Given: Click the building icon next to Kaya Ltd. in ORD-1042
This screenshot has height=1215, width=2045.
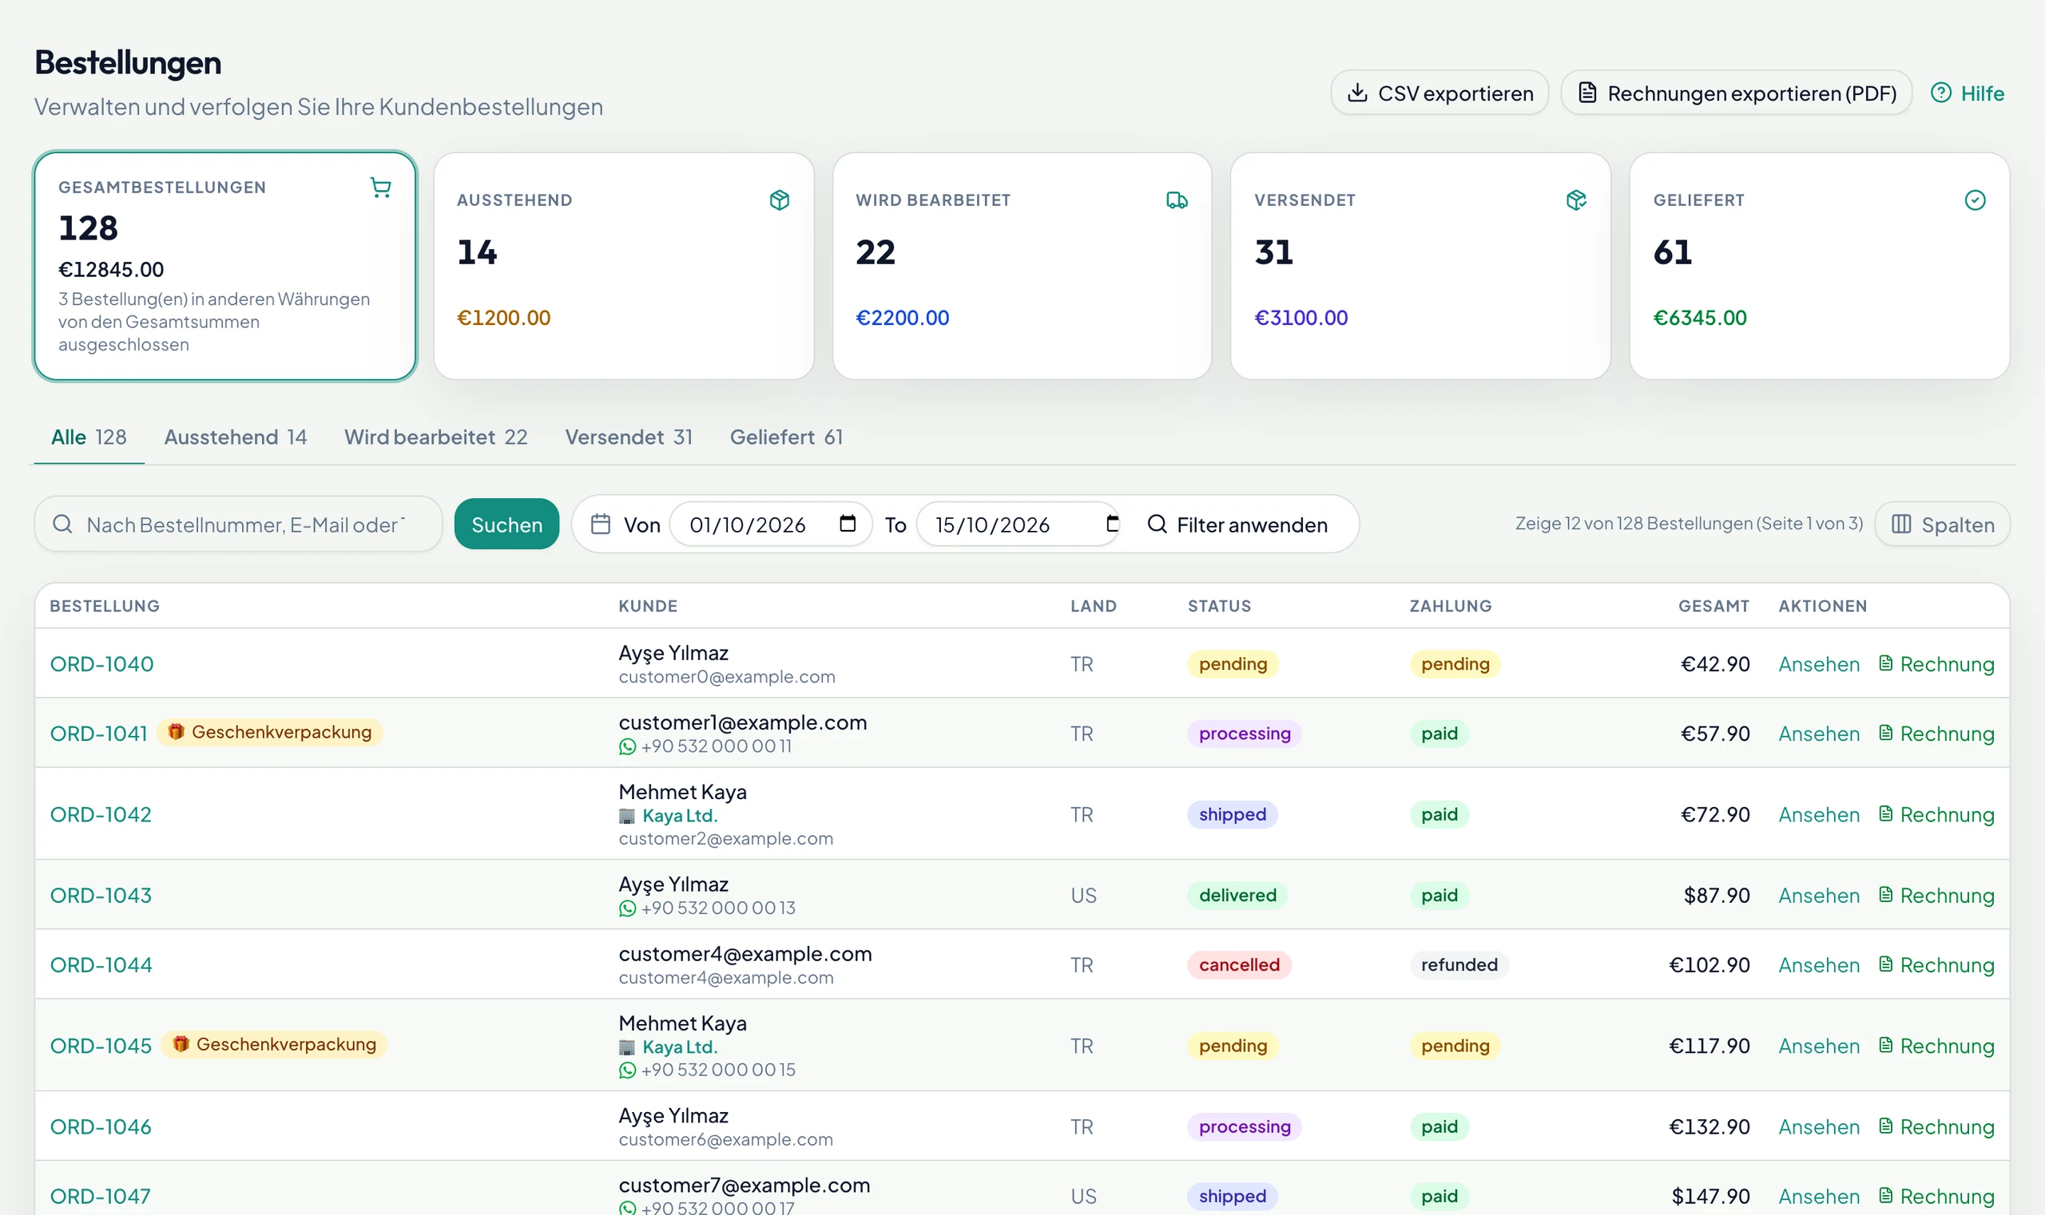Looking at the screenshot, I should point(627,817).
